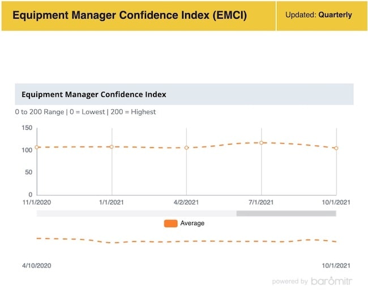Click the 4/2/2021 x-axis label
Viewport: 368px width, 293px height.
[x=186, y=202]
